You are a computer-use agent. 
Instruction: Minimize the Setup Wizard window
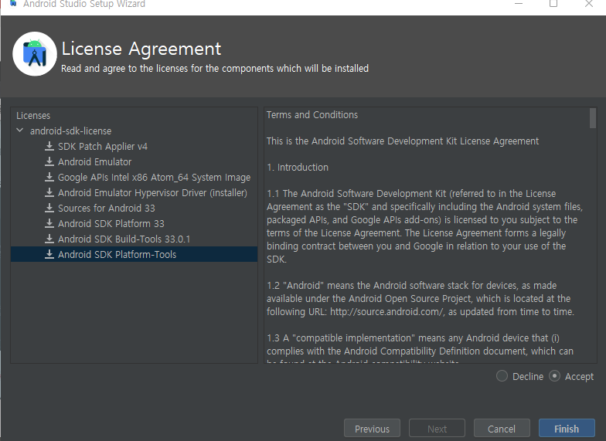tap(519, 3)
